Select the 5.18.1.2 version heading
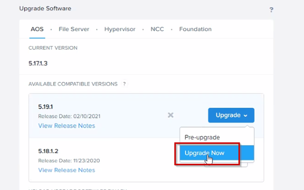304x190 pixels. click(48, 151)
